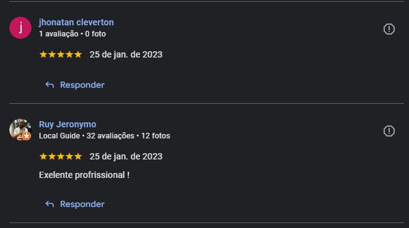Image resolution: width=409 pixels, height=228 pixels.
Task: Flag Ruy Jeronymo's review with exclamation icon
Action: [389, 131]
